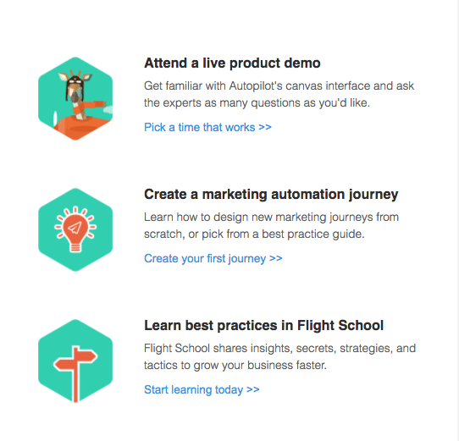The width and height of the screenshot is (459, 441).
Task: Open the "Start learning today" link
Action: (202, 389)
